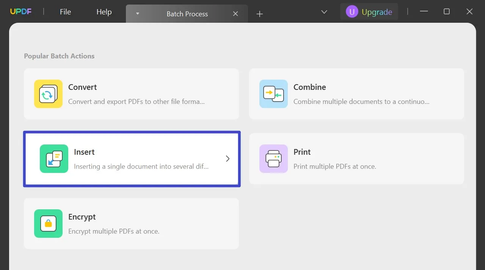This screenshot has width=485, height=270.
Task: Click the UPDF logo
Action: (x=20, y=11)
